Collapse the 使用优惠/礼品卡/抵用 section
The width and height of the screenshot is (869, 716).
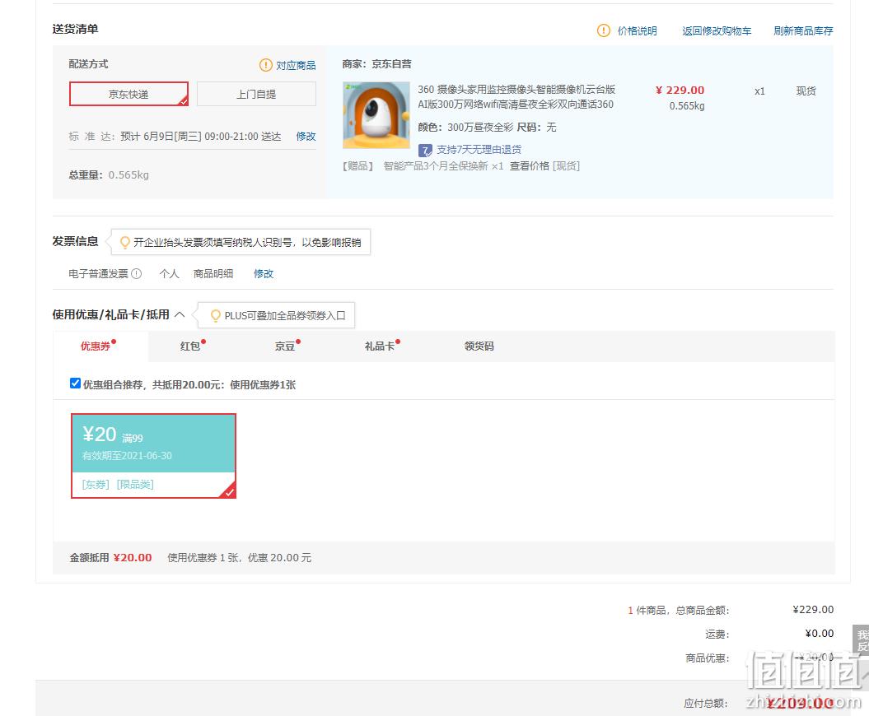(x=180, y=314)
